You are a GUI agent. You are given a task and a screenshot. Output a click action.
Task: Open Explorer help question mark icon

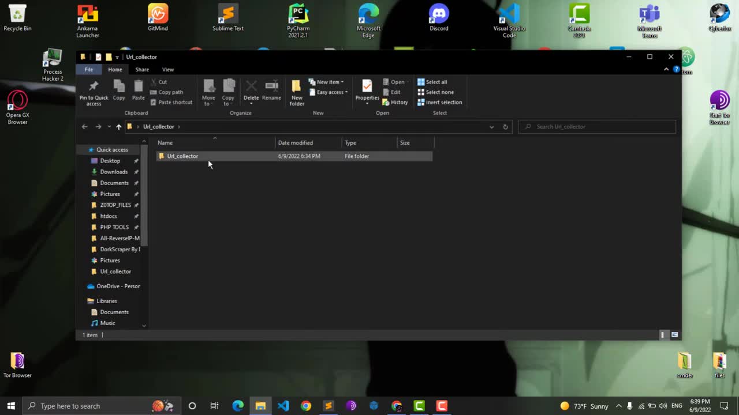(x=676, y=69)
